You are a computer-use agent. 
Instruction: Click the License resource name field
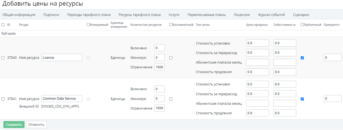click(62, 57)
